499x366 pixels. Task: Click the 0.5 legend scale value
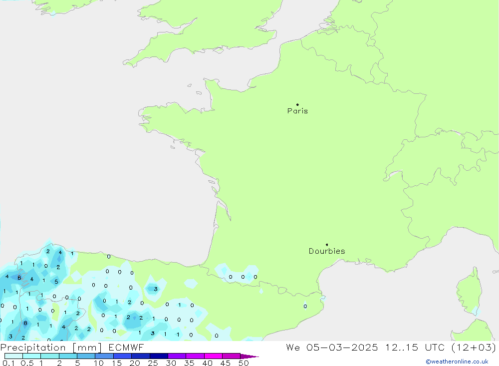pos(27,363)
